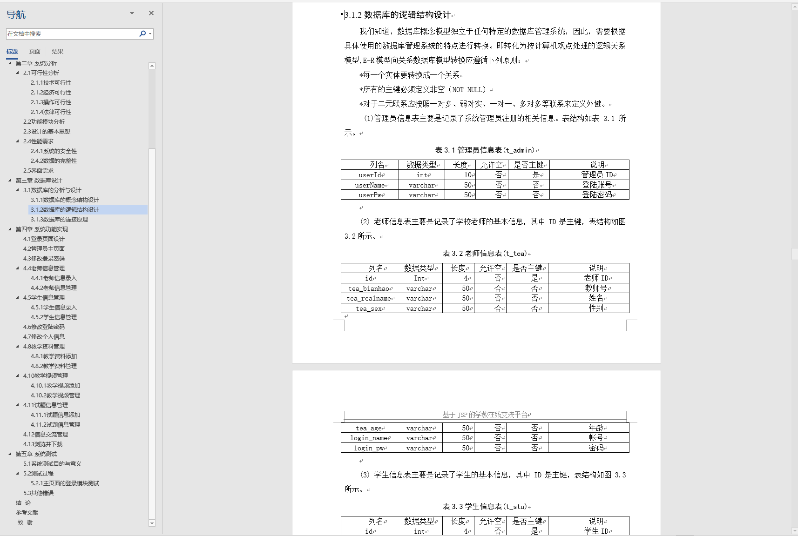Close the navigation pane with the X icon
Viewport: 798px width, 536px height.
pos(150,13)
